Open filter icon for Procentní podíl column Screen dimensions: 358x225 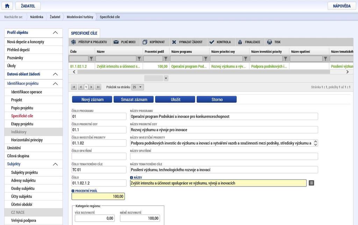click(166, 59)
